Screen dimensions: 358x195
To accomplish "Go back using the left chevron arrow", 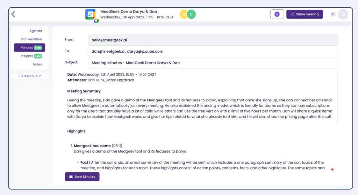I will (x=13, y=14).
